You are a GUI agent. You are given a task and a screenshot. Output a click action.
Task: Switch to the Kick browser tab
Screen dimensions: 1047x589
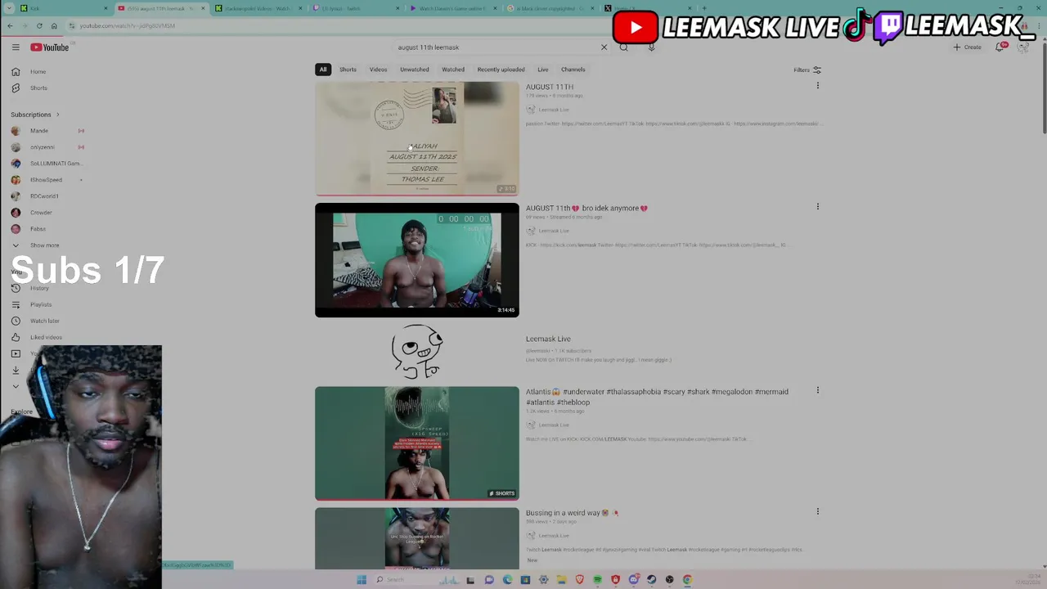tap(64, 8)
